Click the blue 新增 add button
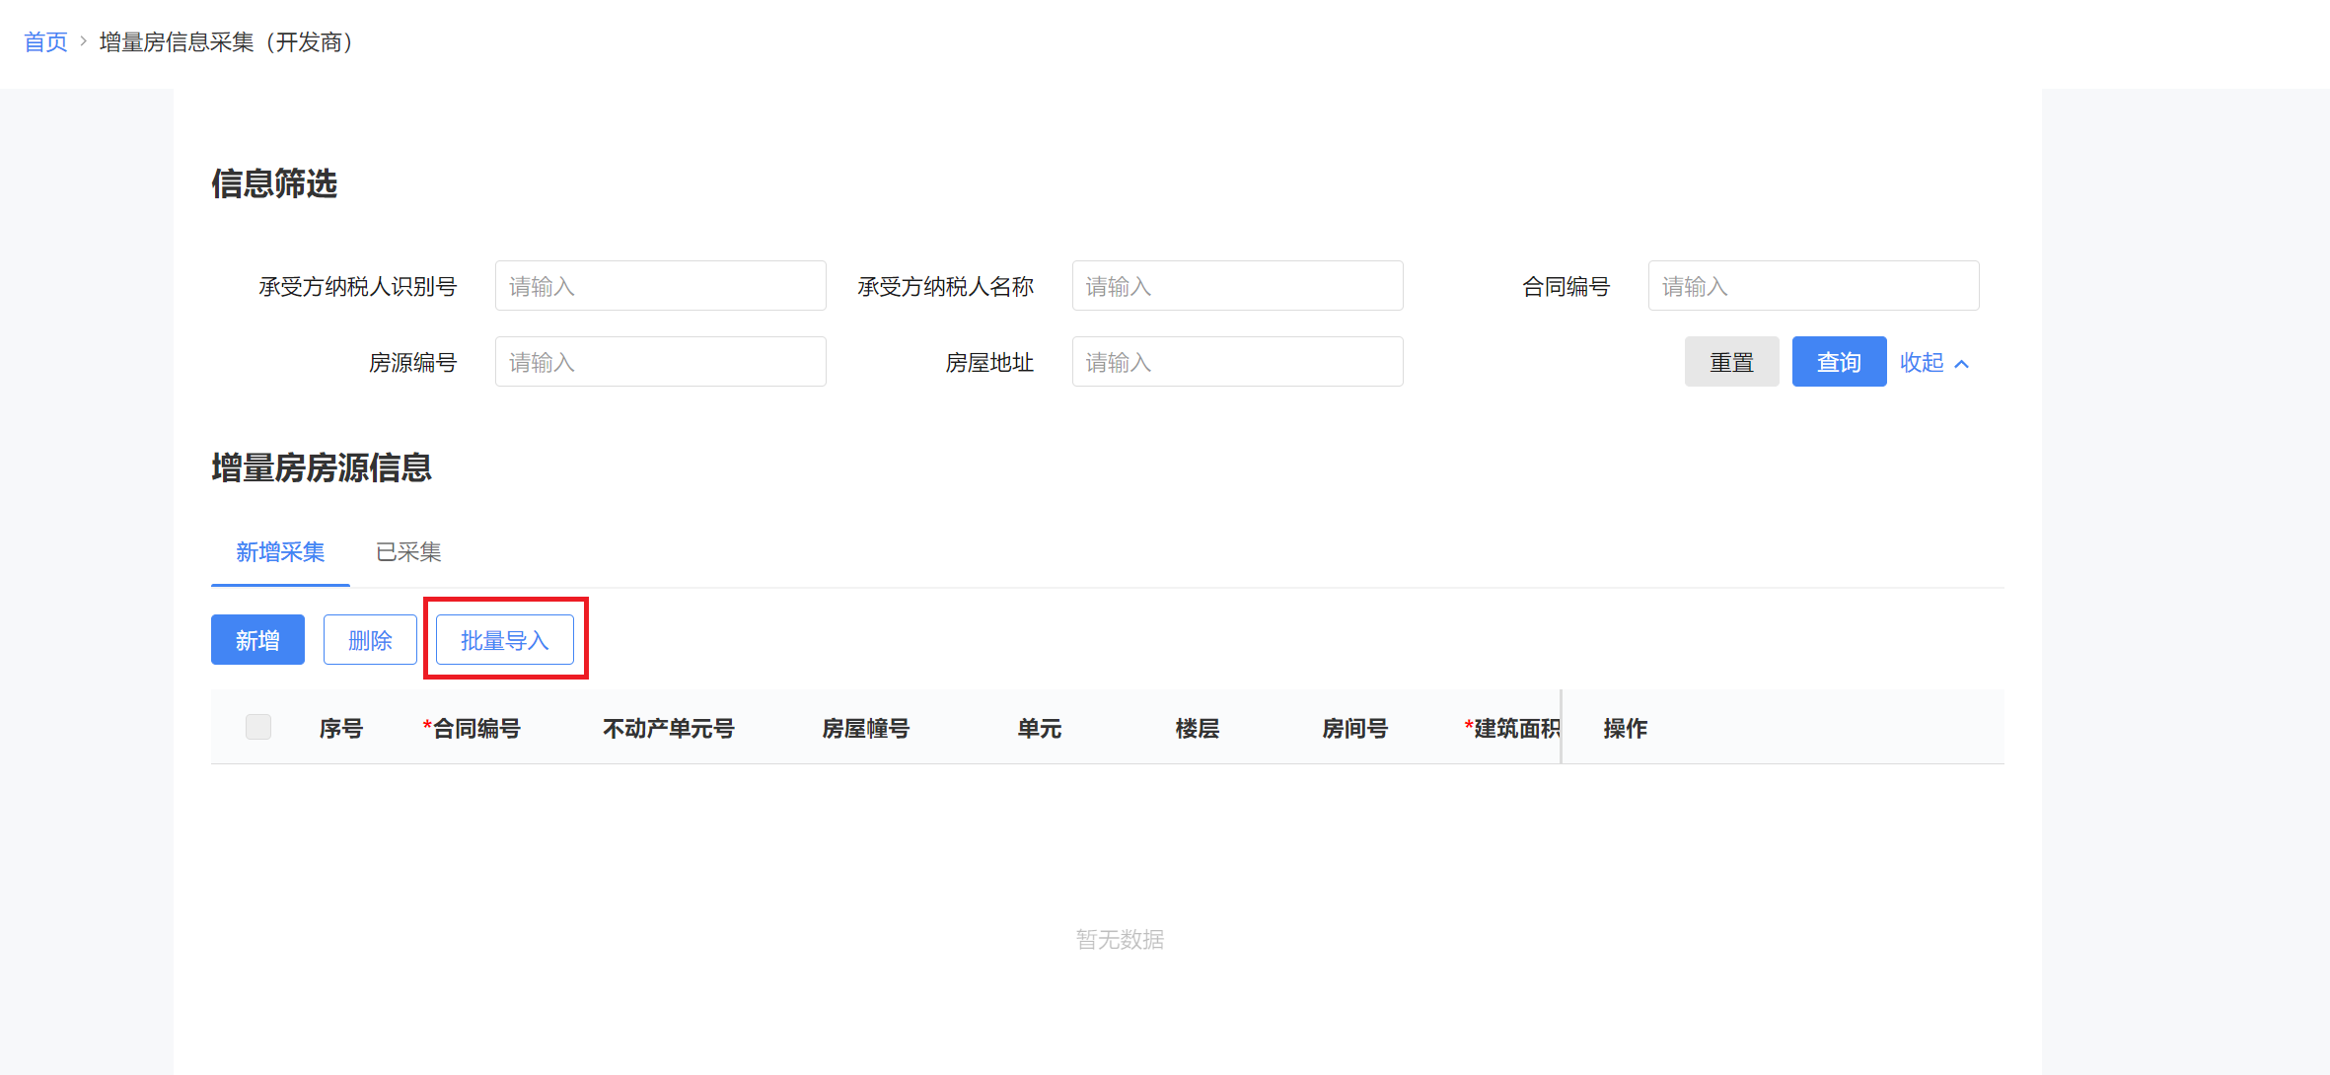Viewport: 2330px width, 1075px height. pos(257,640)
